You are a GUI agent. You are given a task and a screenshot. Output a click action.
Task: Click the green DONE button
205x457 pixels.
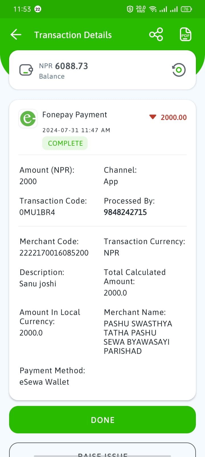[x=102, y=420]
